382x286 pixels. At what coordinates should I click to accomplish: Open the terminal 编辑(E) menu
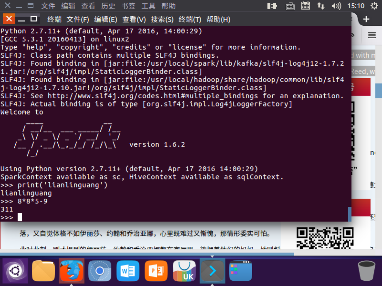point(105,19)
